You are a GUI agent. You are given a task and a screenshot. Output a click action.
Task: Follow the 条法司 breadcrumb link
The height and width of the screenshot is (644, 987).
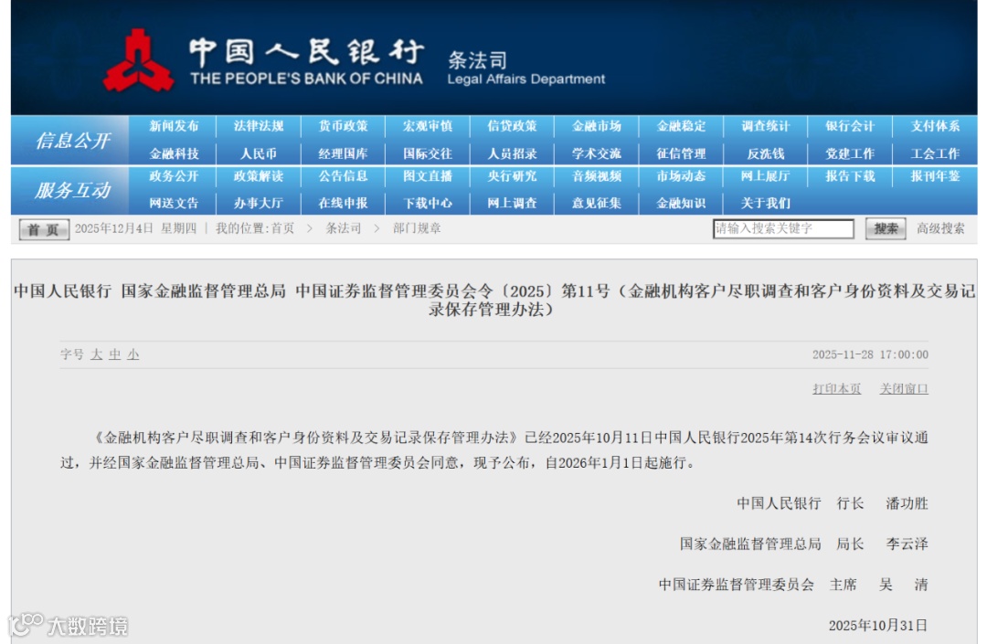(x=343, y=228)
